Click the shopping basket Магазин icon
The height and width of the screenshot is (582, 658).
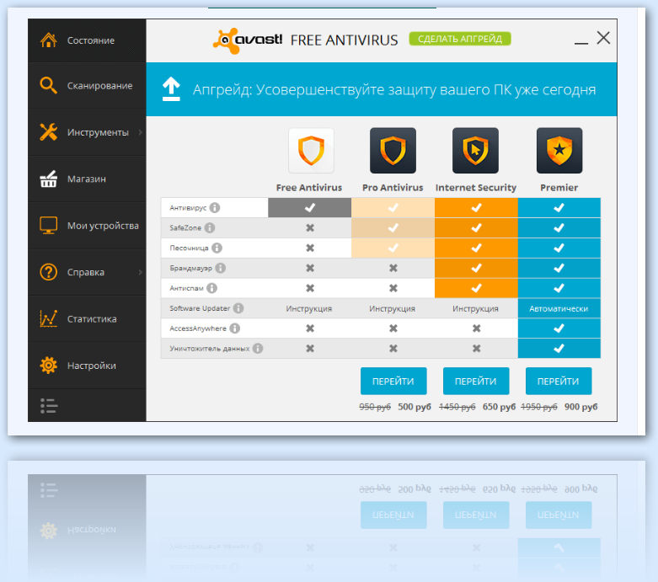49,179
